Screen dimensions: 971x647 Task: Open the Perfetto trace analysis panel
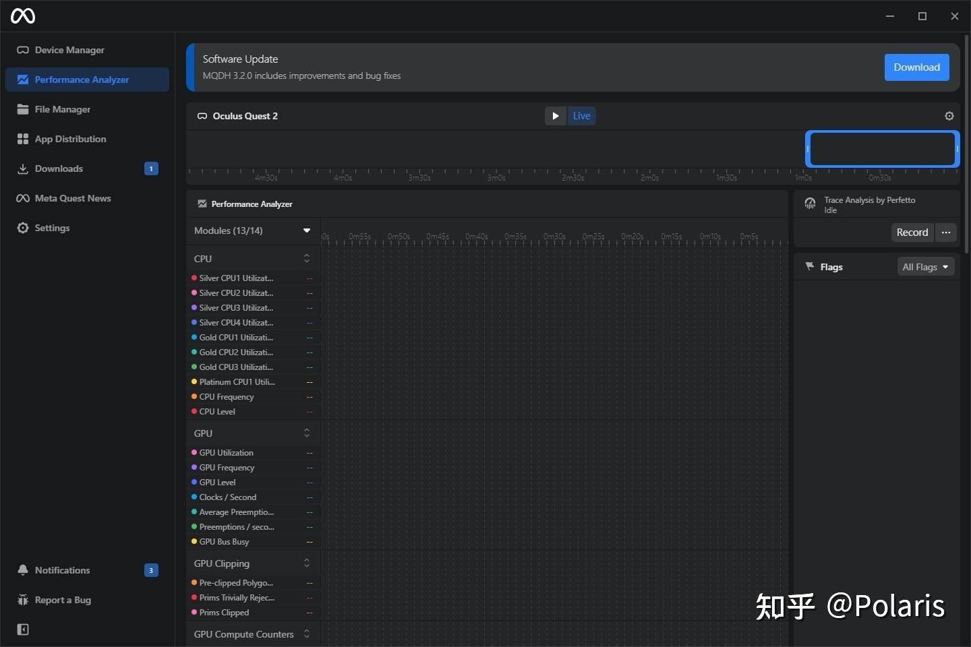[x=870, y=204]
